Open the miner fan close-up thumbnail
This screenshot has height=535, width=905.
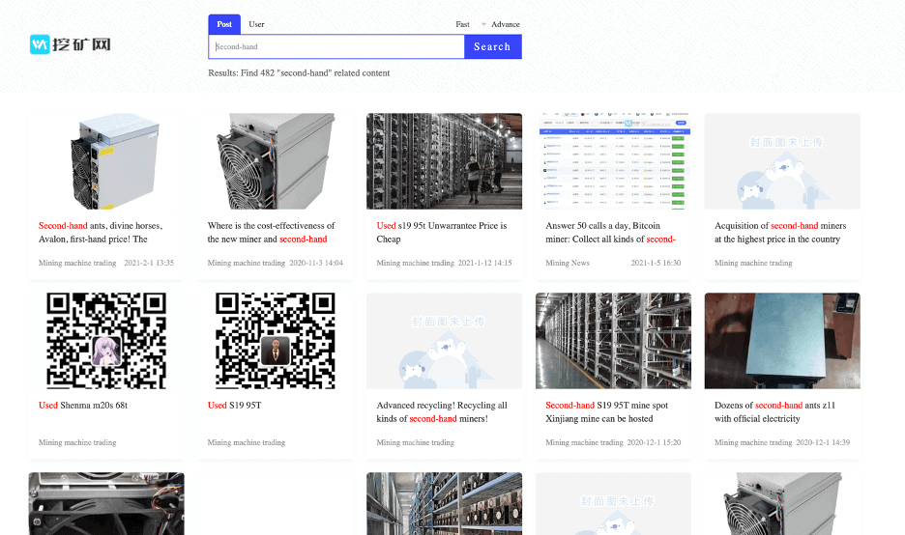(276, 161)
